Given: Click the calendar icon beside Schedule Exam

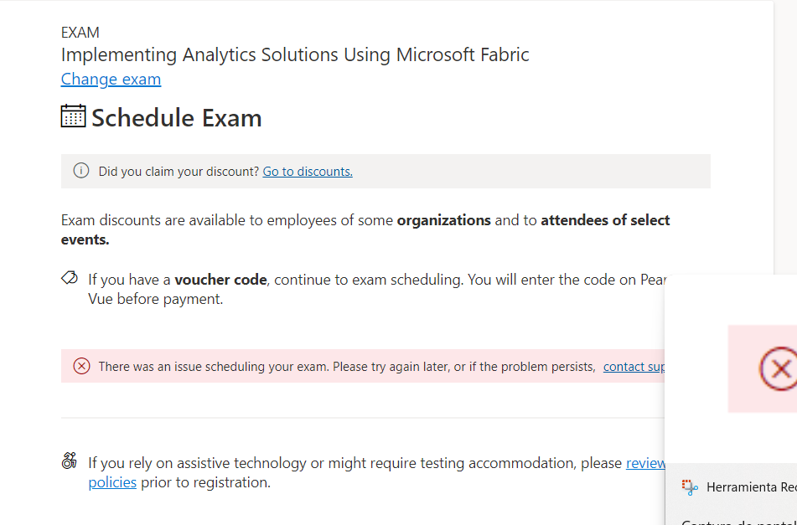Looking at the screenshot, I should tap(73, 116).
